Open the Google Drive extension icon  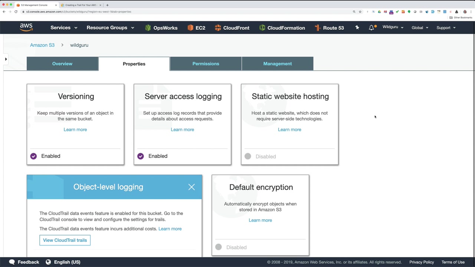[x=379, y=11]
